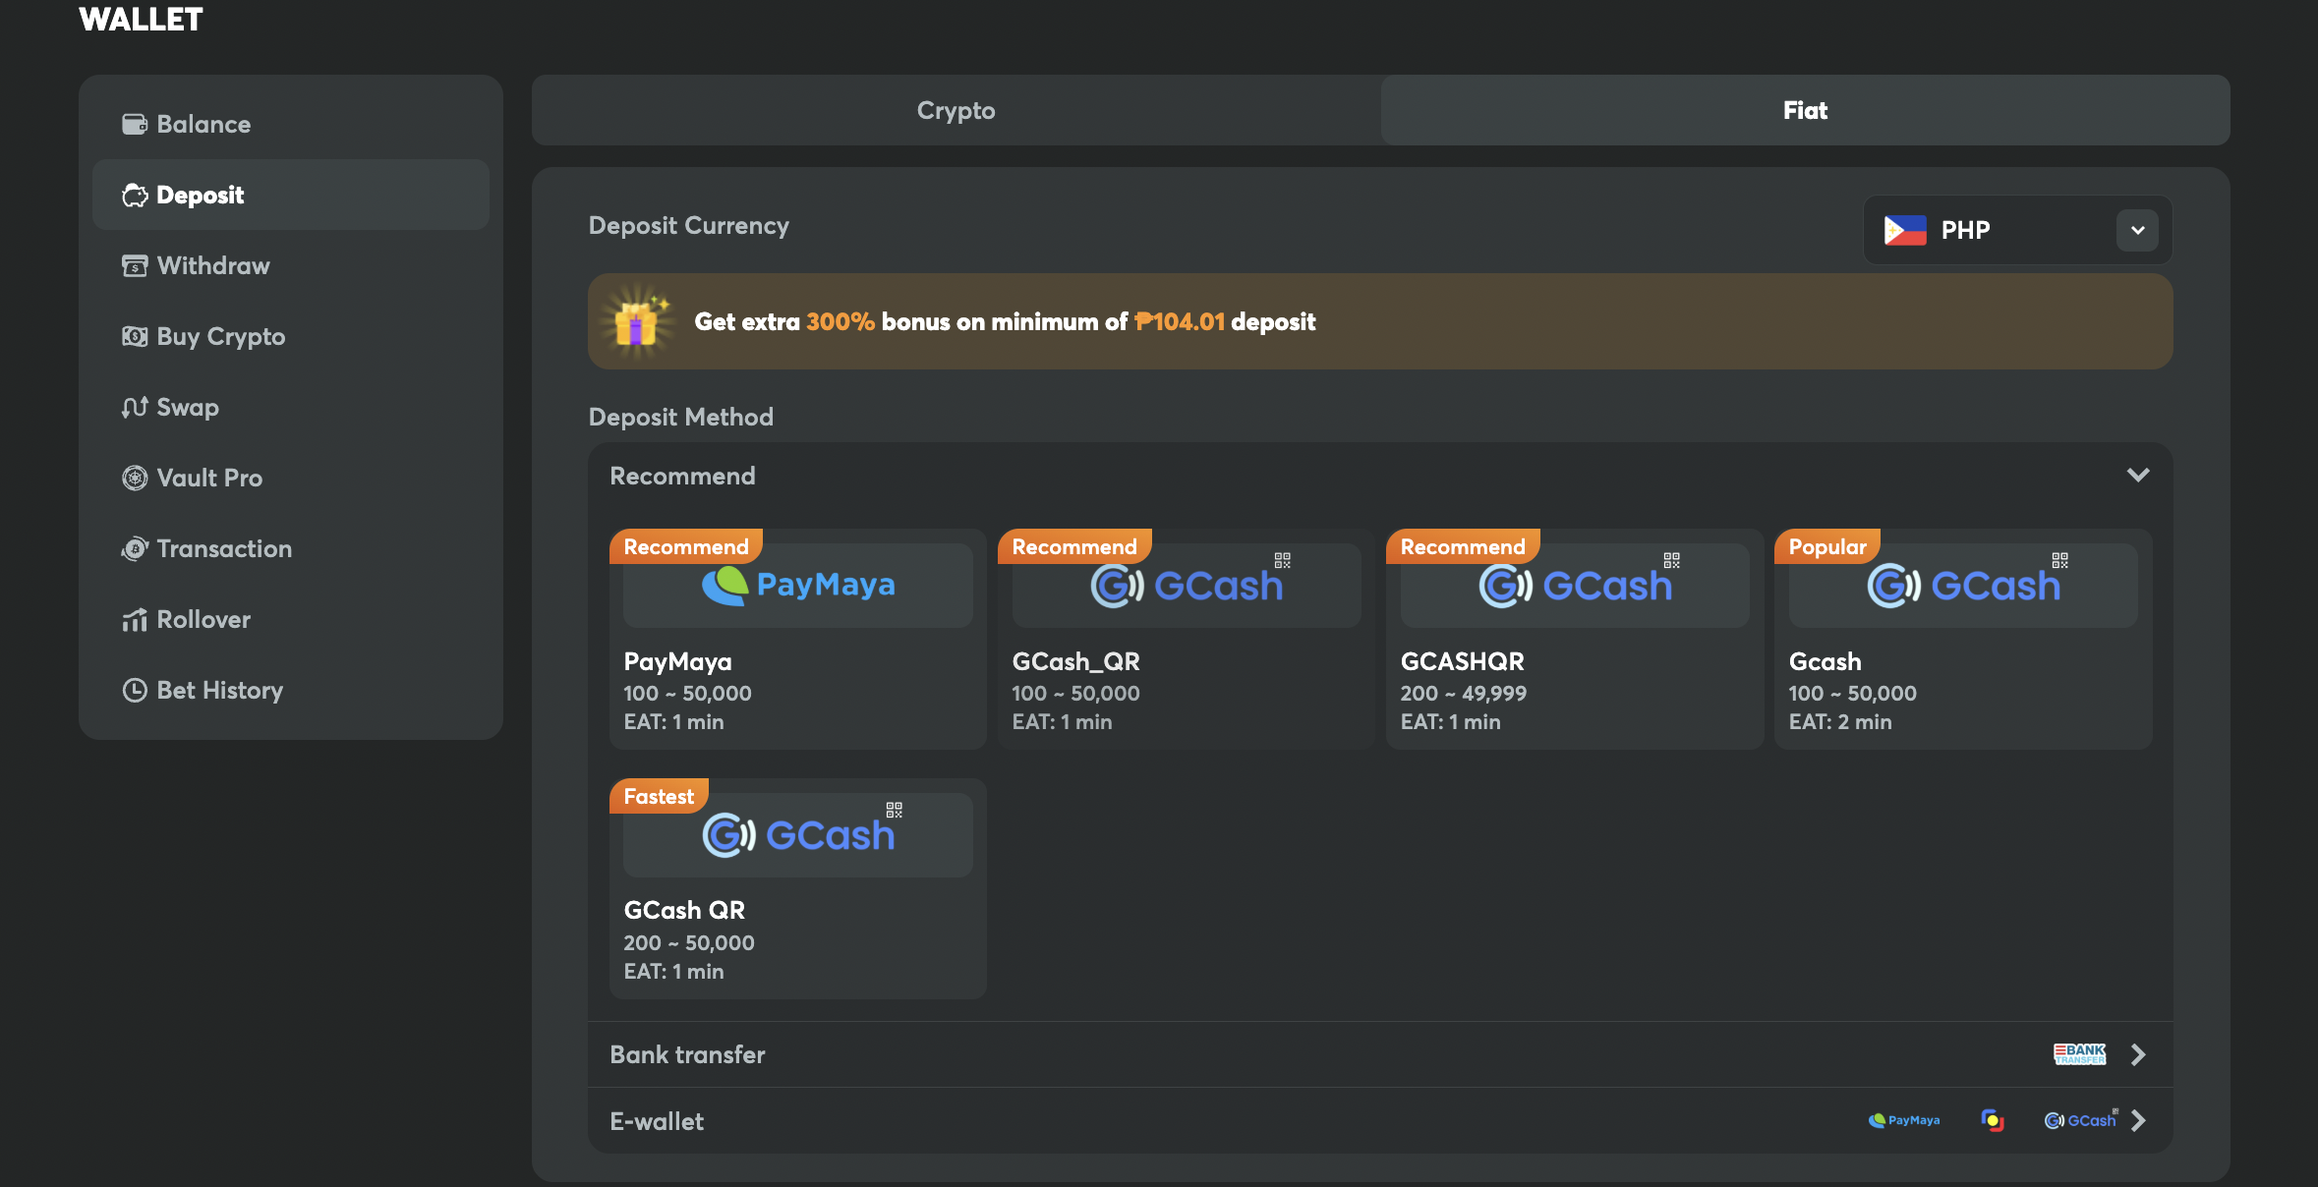Click the Balance wallet icon
Screen dimensions: 2318x1187
(x=135, y=124)
